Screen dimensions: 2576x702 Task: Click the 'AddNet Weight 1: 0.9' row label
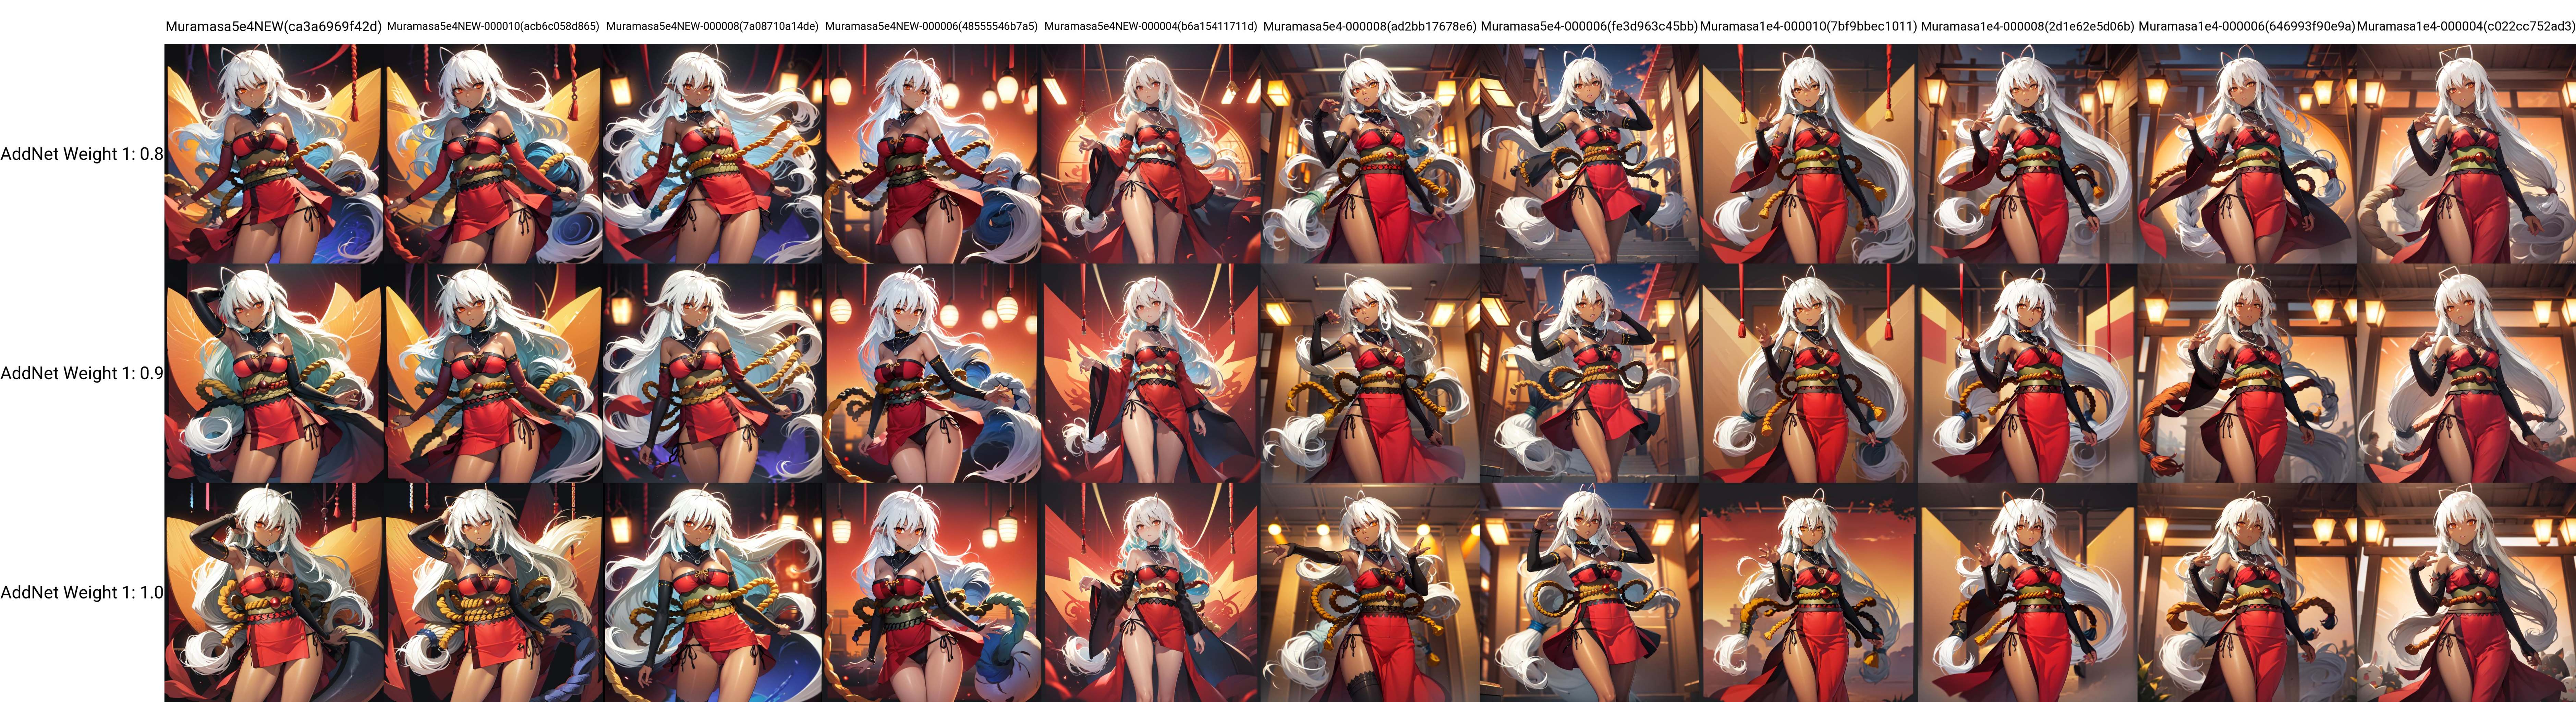(82, 373)
